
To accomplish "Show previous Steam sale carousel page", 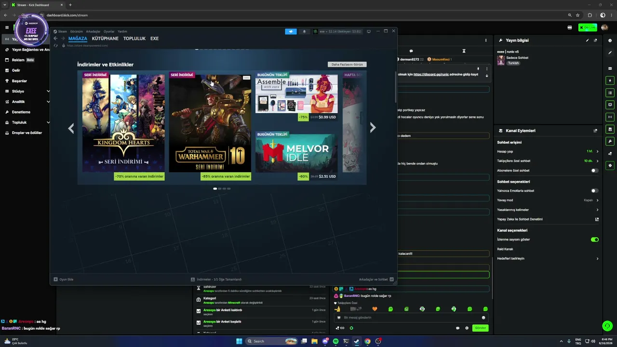I will point(71,128).
